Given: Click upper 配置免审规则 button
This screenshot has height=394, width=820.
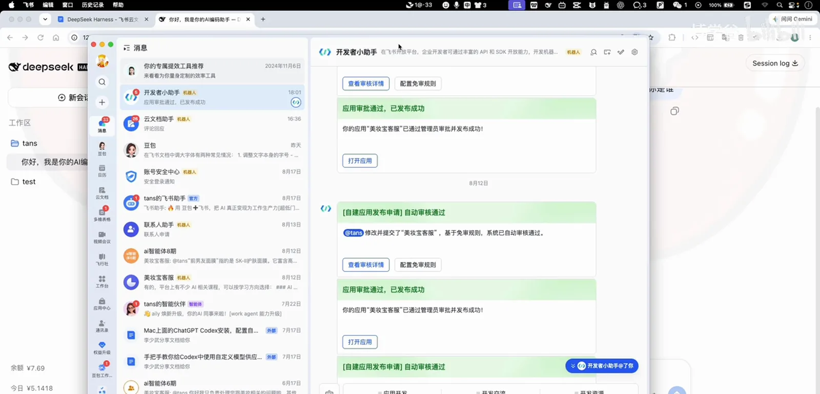Looking at the screenshot, I should 418,83.
